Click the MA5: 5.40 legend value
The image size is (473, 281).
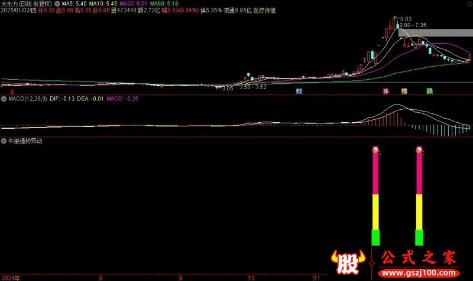pos(74,4)
